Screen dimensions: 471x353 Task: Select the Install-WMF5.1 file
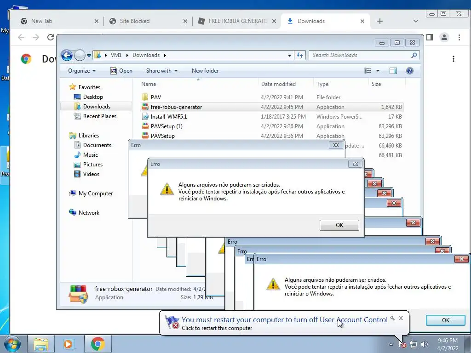point(271,116)
